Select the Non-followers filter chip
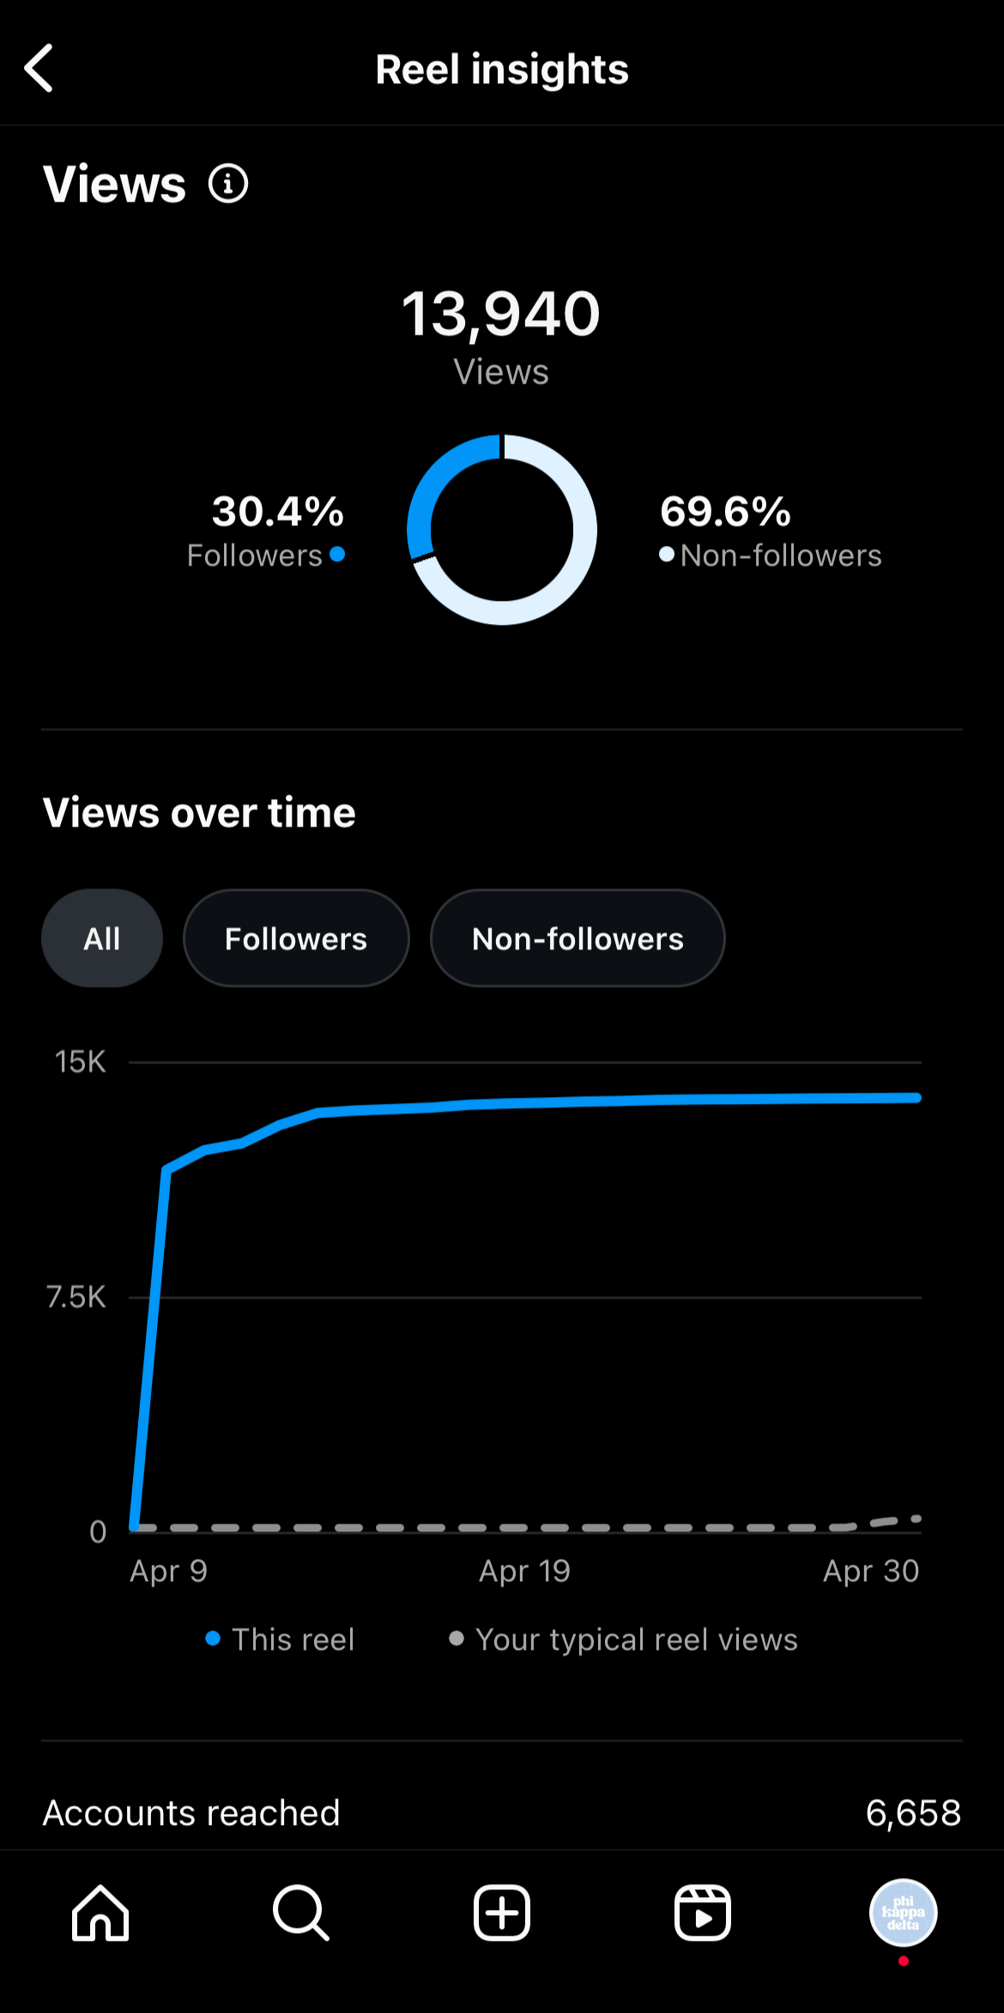 578,938
